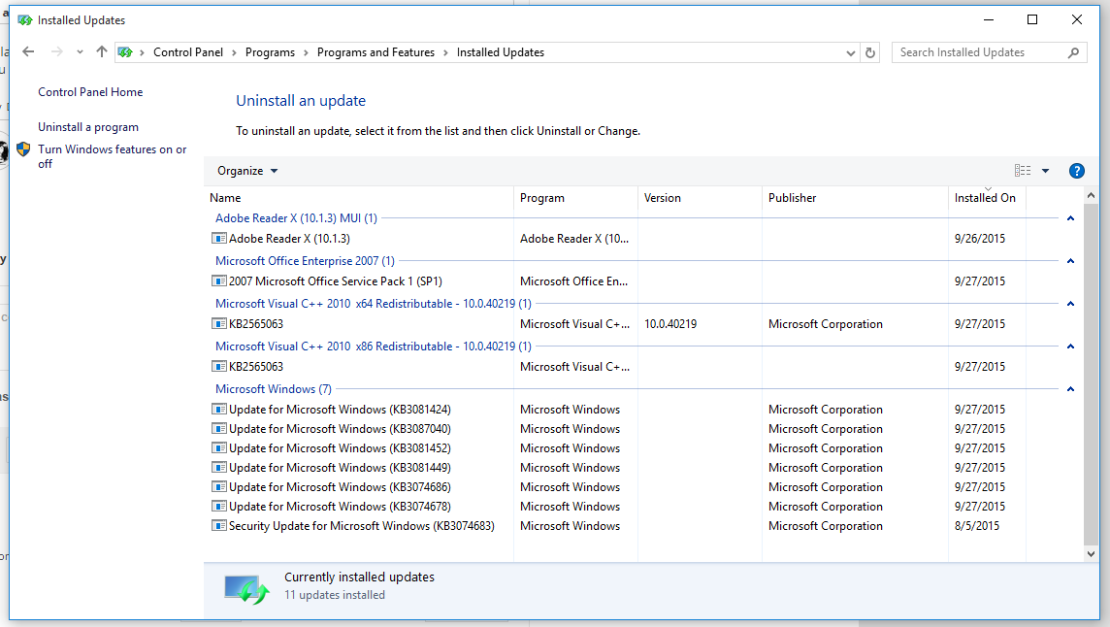Viewport: 1110px width, 627px height.
Task: Click the address bar location icon
Action: pos(125,52)
